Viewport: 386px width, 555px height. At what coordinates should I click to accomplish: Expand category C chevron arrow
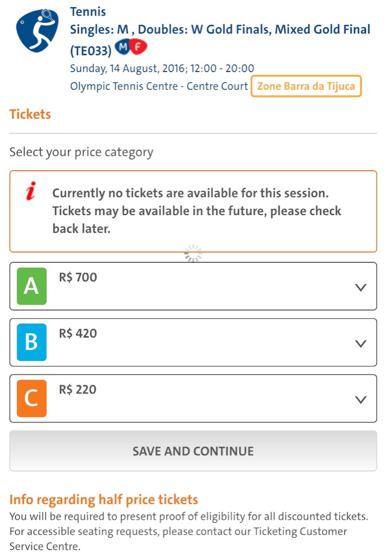pos(361,399)
